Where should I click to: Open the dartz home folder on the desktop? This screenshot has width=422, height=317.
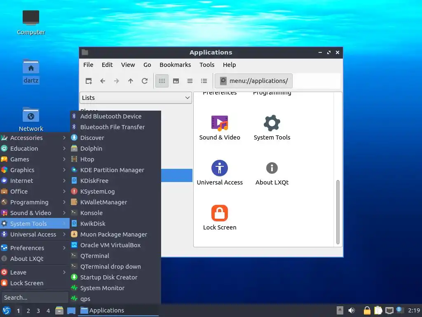tap(31, 71)
